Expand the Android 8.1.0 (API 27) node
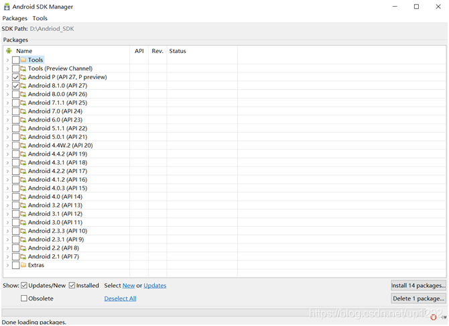Image resolution: width=449 pixels, height=326 pixels. coord(7,86)
